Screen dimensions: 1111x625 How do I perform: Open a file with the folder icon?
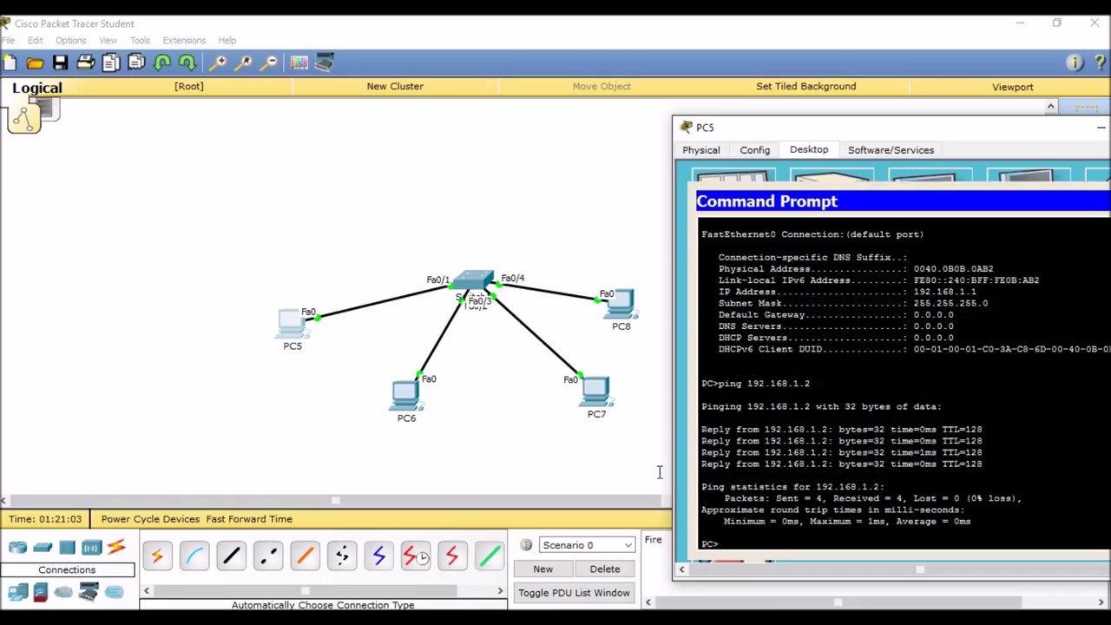[35, 62]
